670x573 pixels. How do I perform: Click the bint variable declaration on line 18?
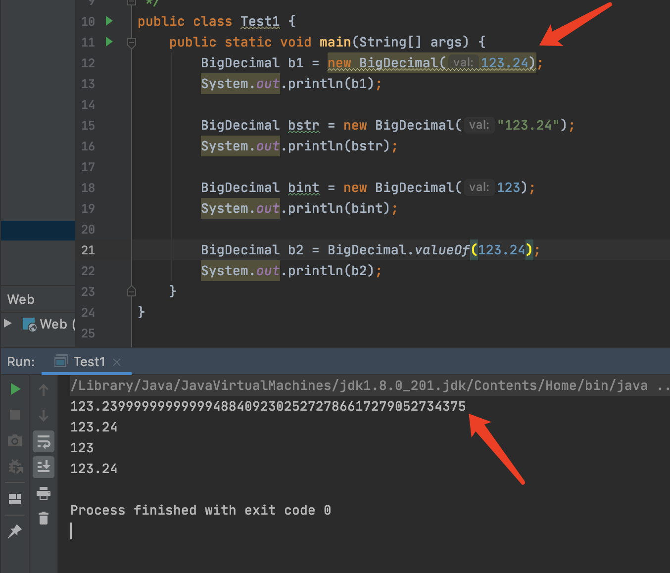click(304, 188)
